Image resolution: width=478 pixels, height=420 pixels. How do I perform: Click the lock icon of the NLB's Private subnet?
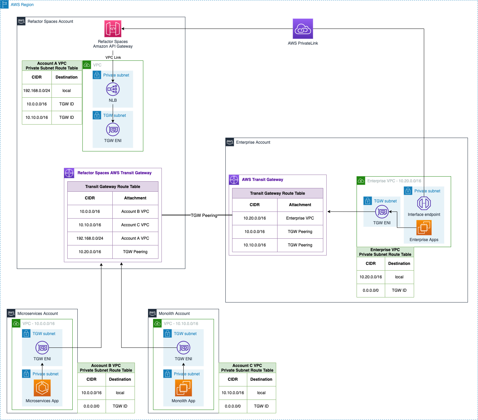(x=97, y=75)
